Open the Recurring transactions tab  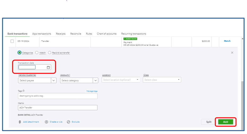(134, 34)
